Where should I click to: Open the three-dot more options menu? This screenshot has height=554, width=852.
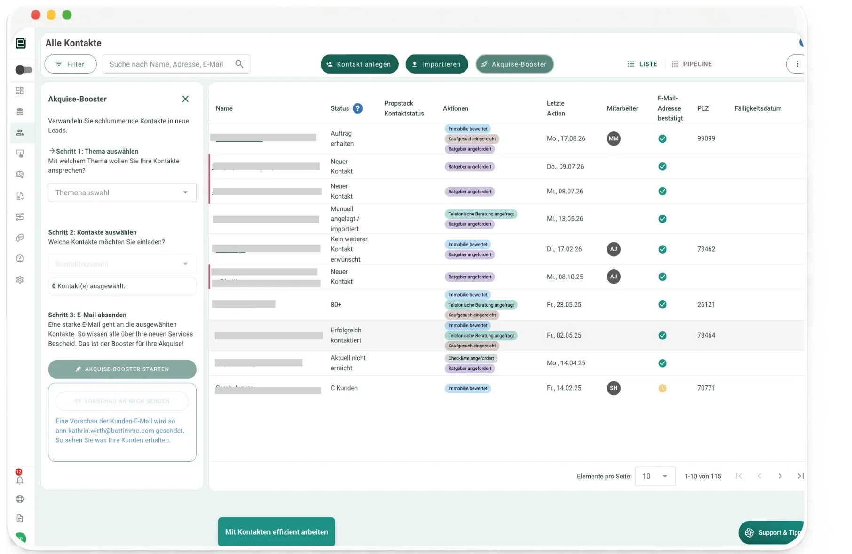797,64
